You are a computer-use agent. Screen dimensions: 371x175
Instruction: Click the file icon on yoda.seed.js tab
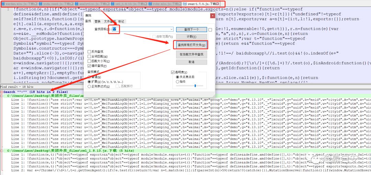41,4
